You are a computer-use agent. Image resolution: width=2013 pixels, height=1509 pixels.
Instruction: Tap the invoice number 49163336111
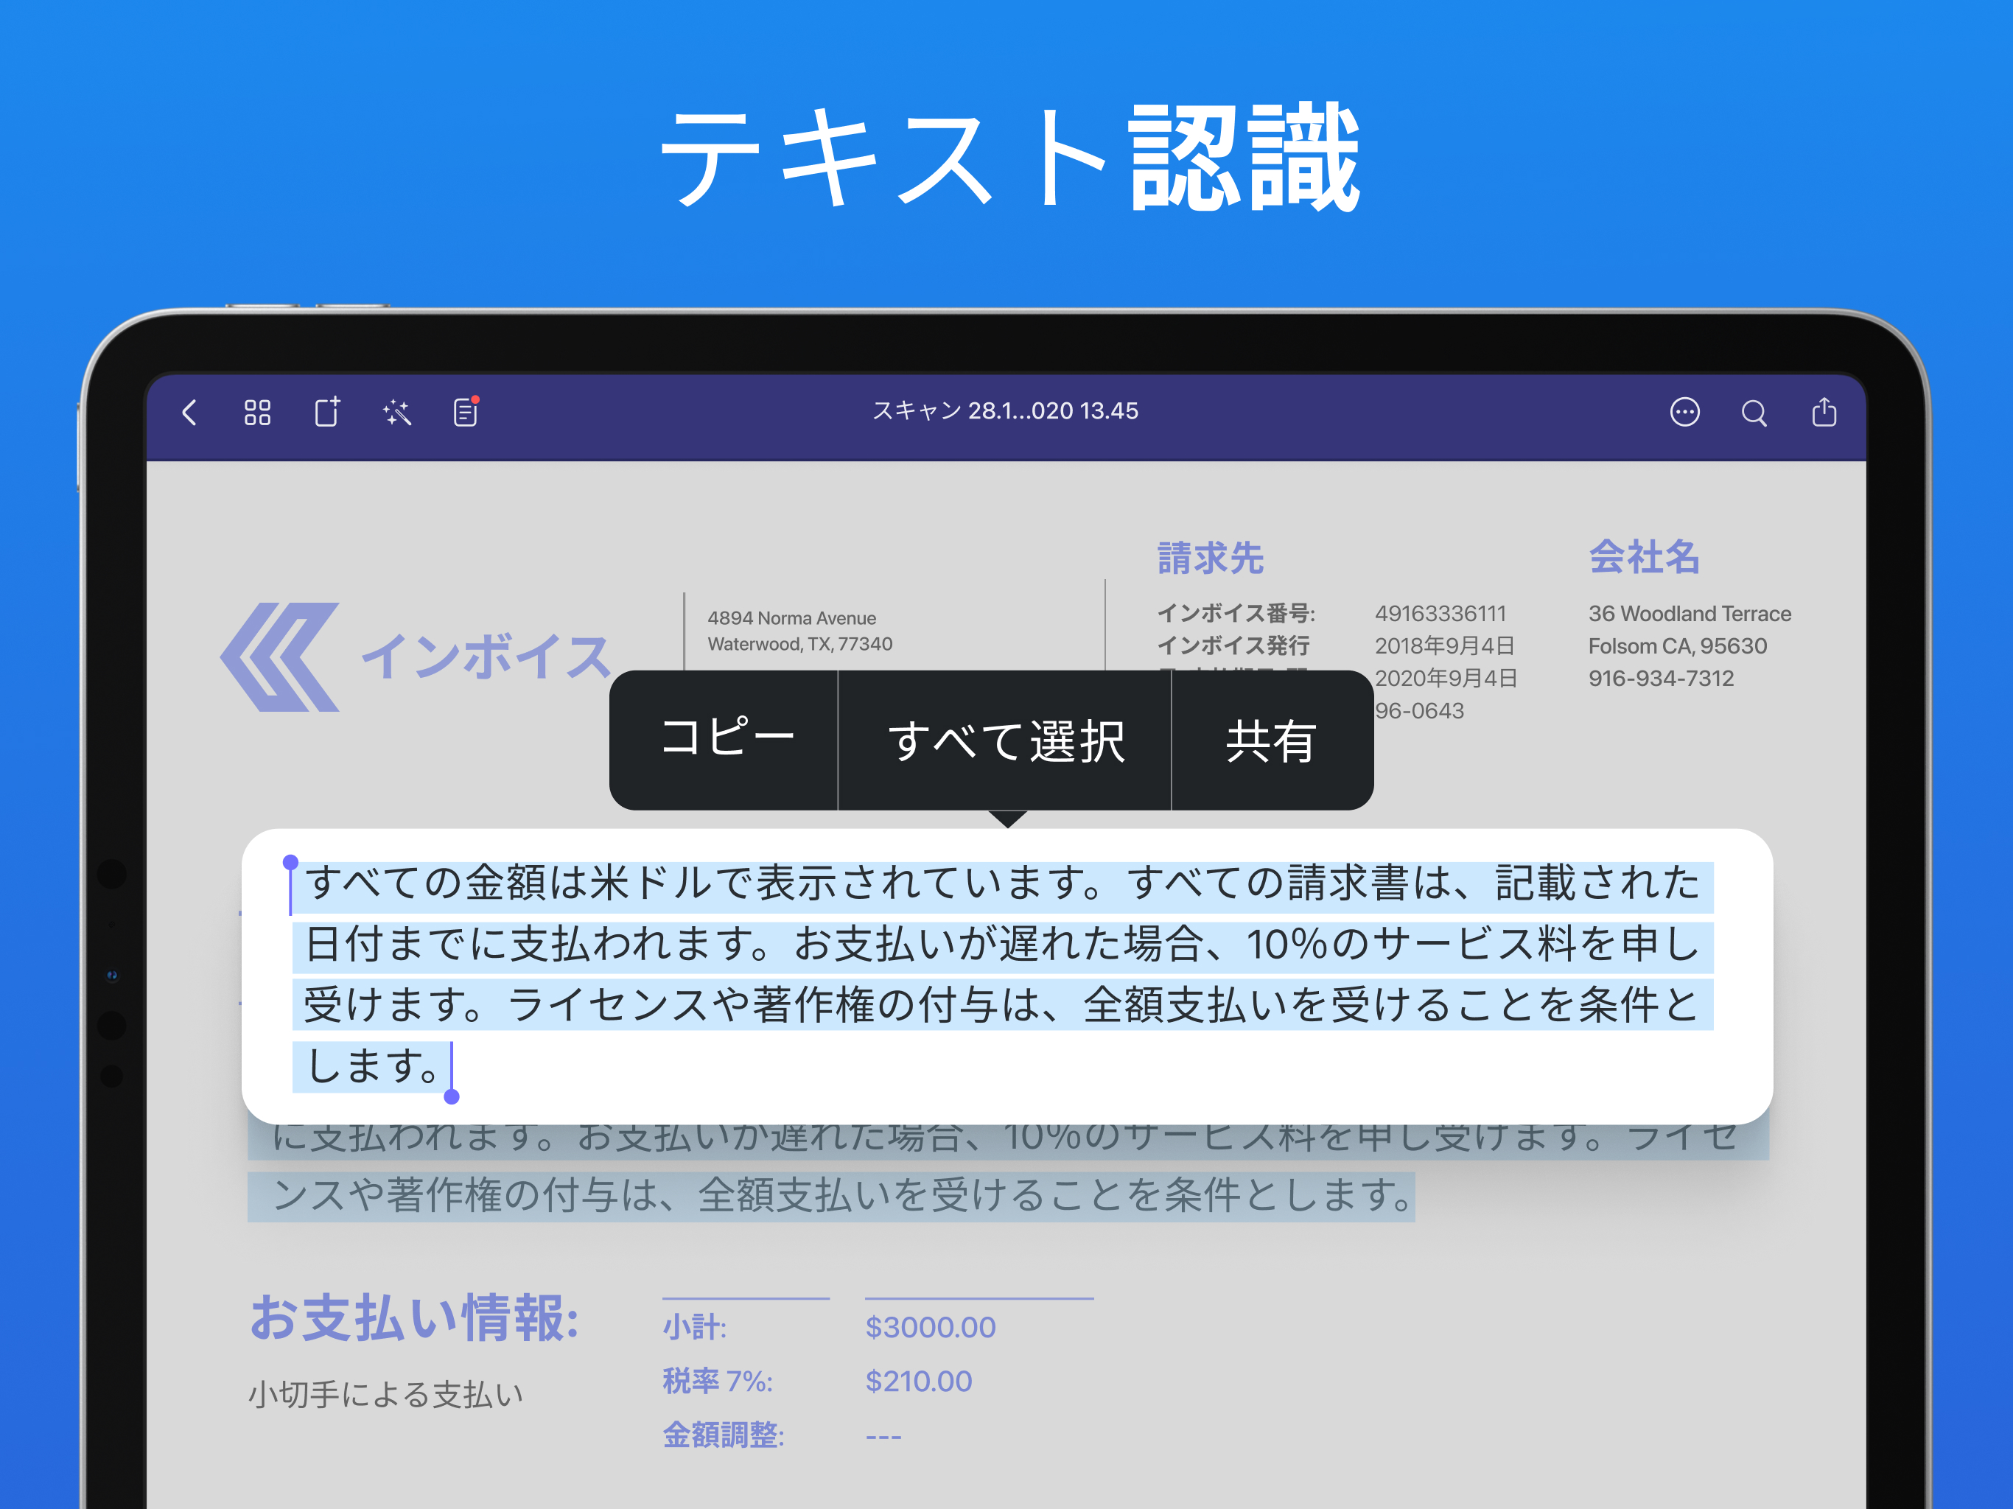click(x=1440, y=612)
